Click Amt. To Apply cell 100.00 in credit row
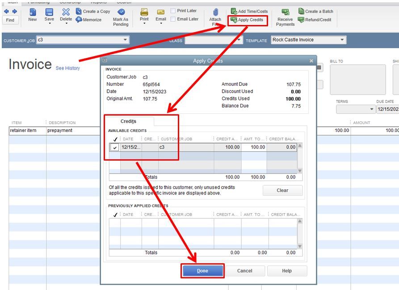This screenshot has width=399, height=290. (254, 147)
